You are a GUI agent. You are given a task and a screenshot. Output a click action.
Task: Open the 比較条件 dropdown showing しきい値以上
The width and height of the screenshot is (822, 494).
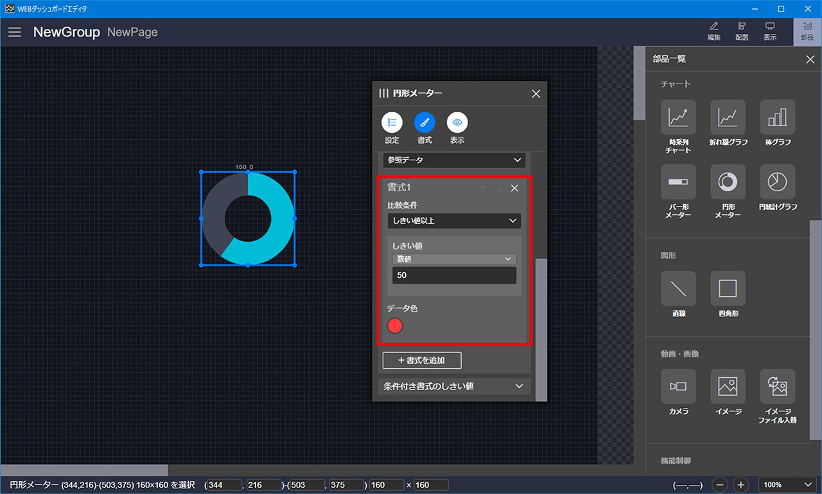454,221
